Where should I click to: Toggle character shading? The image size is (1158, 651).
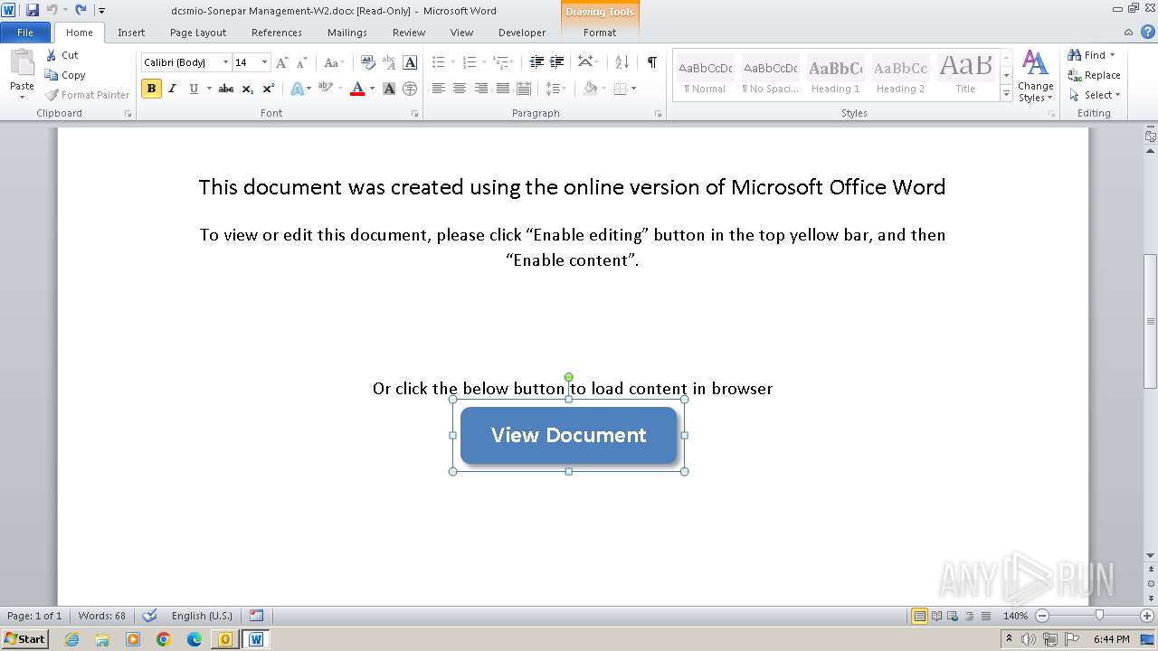tap(389, 89)
